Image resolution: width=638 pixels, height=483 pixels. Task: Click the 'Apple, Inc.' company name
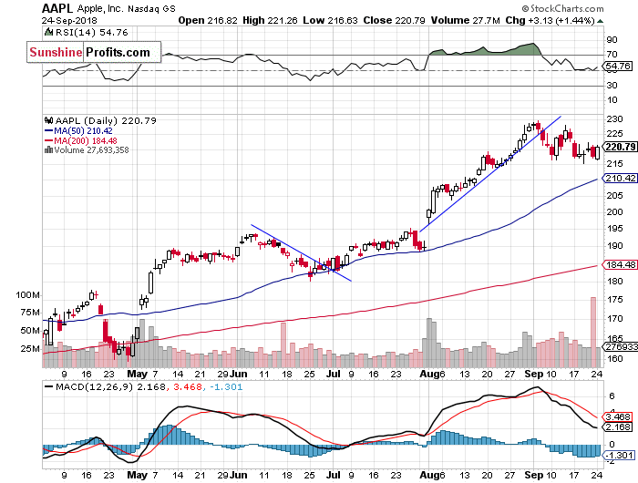100,8
